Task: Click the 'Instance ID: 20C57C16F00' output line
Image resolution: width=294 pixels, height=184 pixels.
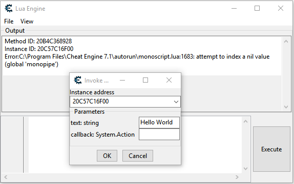Action: point(39,49)
